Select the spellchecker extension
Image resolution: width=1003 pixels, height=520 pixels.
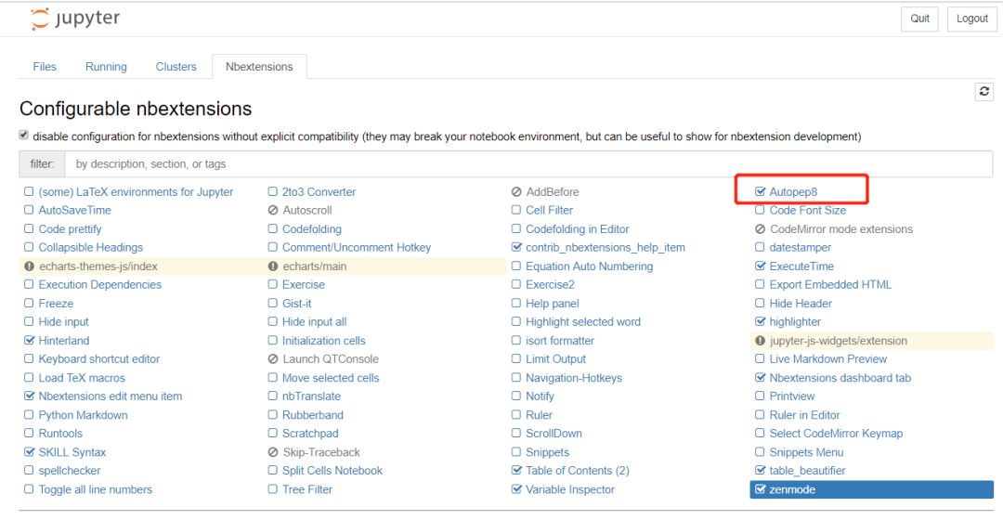pos(69,470)
